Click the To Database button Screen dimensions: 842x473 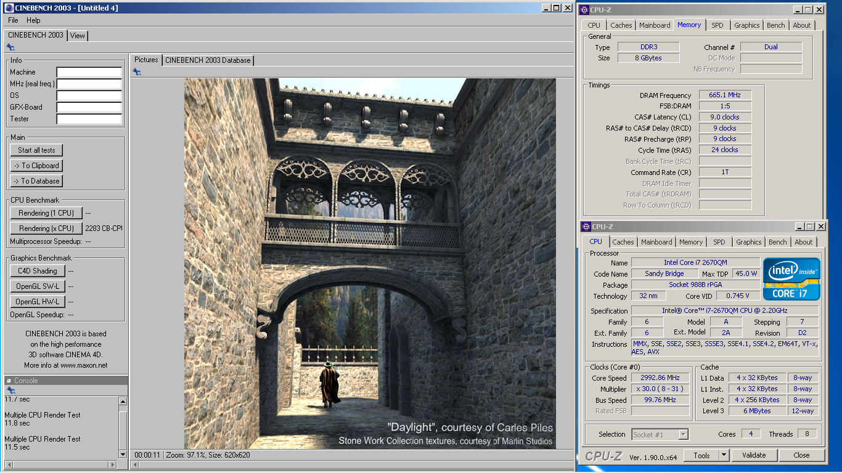click(36, 181)
